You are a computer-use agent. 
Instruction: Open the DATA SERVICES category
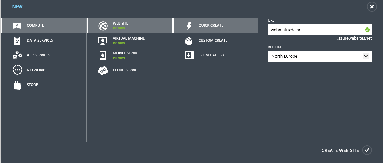(x=40, y=40)
